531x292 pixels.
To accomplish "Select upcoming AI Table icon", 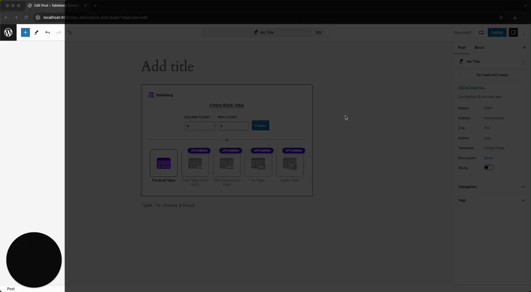I will point(258,163).
